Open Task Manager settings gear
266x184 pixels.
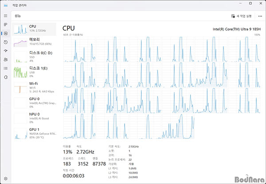(6, 178)
